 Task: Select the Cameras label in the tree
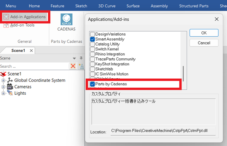pos(23,87)
